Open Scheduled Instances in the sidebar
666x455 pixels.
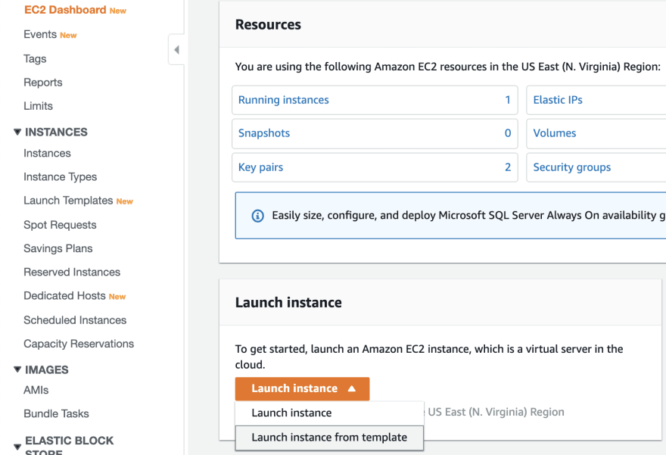click(75, 320)
